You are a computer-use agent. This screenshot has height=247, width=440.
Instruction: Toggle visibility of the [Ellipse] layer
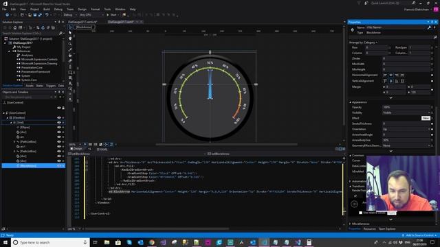(x=59, y=128)
